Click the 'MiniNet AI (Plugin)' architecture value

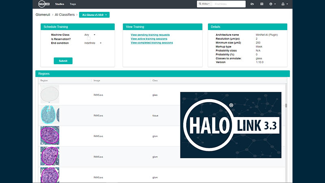click(266, 35)
